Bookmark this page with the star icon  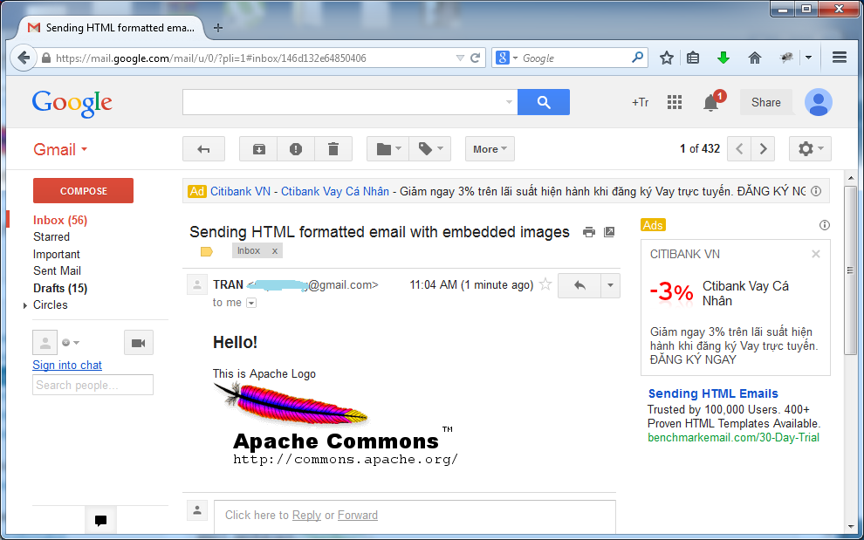click(667, 58)
